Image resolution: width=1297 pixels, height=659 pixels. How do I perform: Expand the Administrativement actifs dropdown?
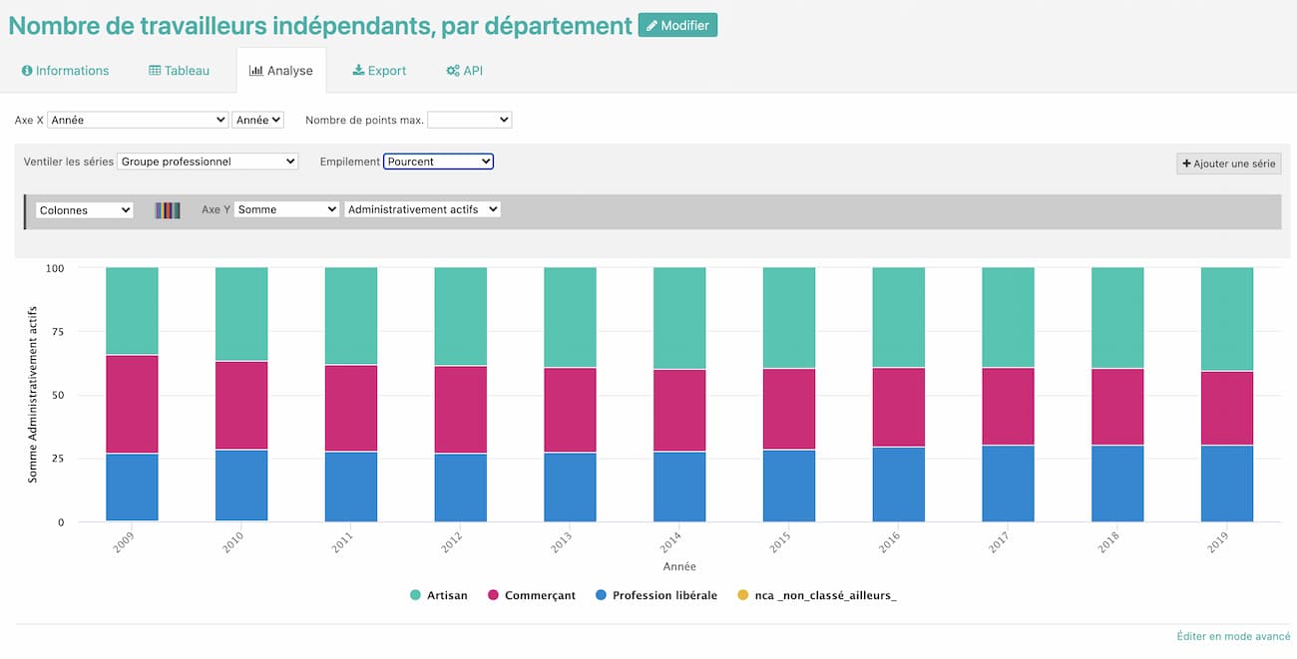click(x=422, y=210)
